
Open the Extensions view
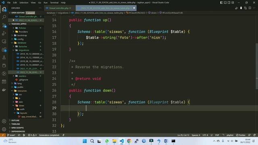(4, 50)
